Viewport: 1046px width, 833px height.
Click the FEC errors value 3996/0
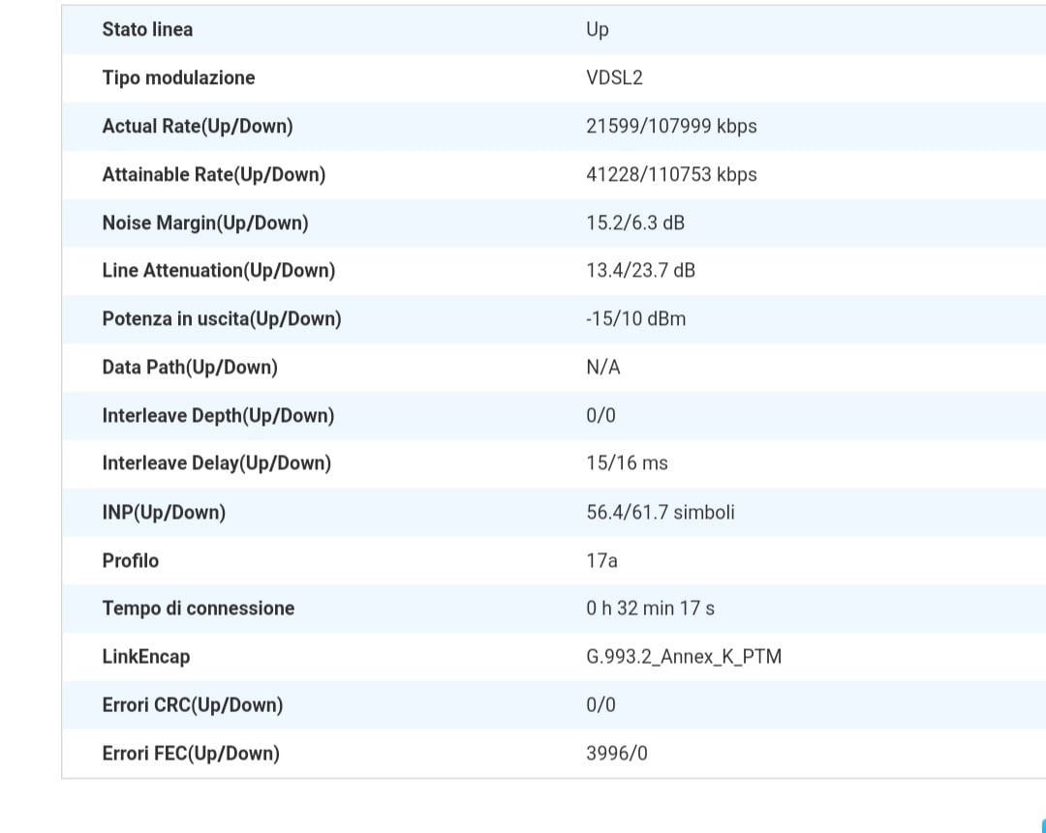(616, 754)
